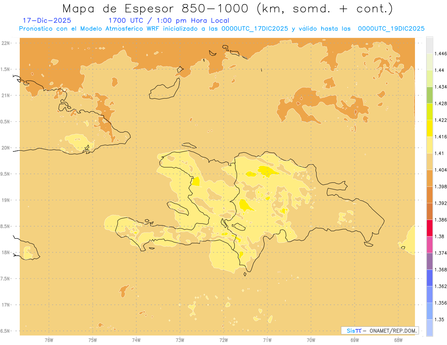Click the 20N latitude label
Viewport: 447px width, 345px height.
pyautogui.click(x=6, y=148)
